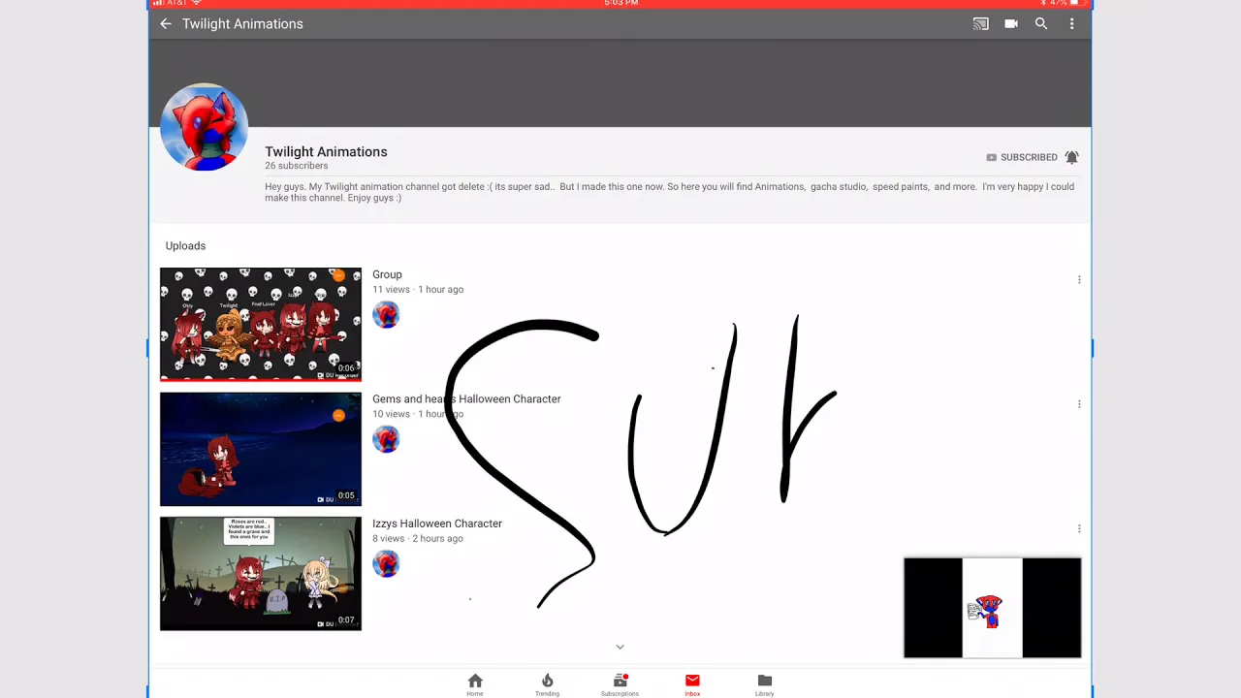Toggle the notification bell for channel

point(1071,157)
